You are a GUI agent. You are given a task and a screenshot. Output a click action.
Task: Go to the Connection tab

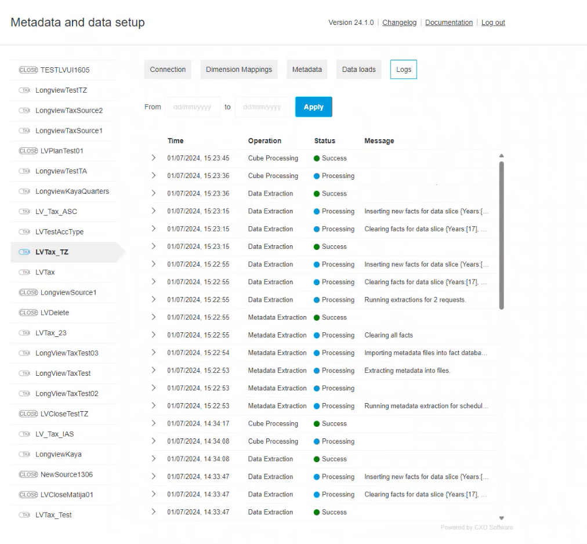click(x=168, y=70)
